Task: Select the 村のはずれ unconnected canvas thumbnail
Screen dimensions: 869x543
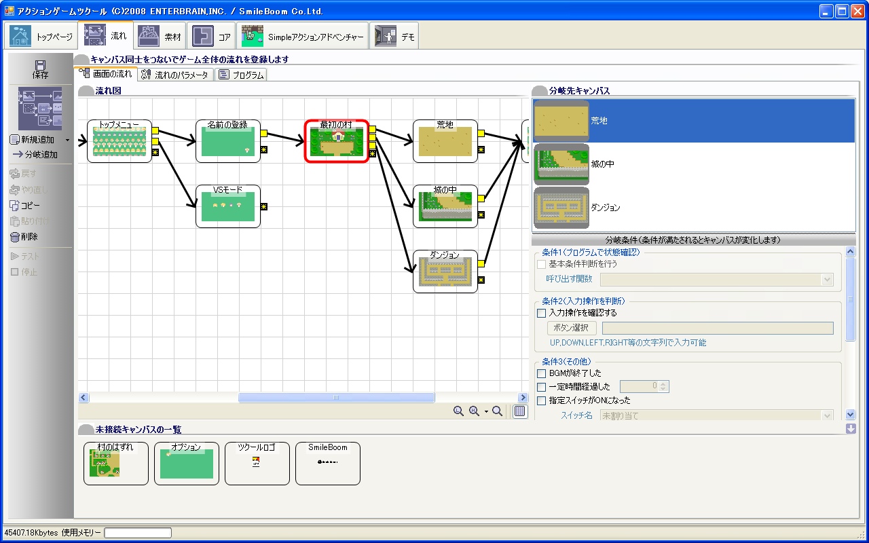Action: 115,464
